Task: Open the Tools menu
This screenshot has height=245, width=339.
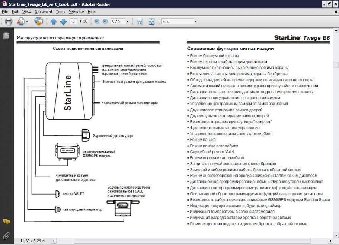Action: point(61,12)
